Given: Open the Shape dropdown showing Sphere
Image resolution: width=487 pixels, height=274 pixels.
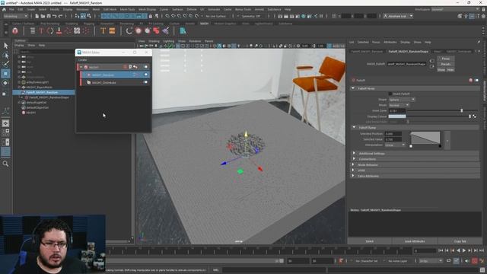Looking at the screenshot, I should (x=402, y=100).
